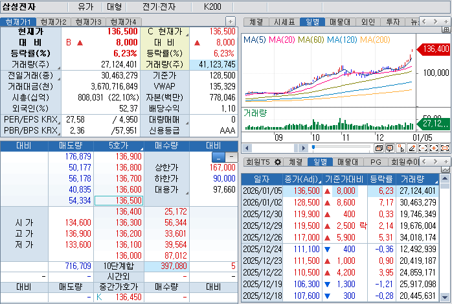Expand the 대용가 dropdown corner
Image resolution: width=452 pixels, height=304 pixels.
[187, 193]
